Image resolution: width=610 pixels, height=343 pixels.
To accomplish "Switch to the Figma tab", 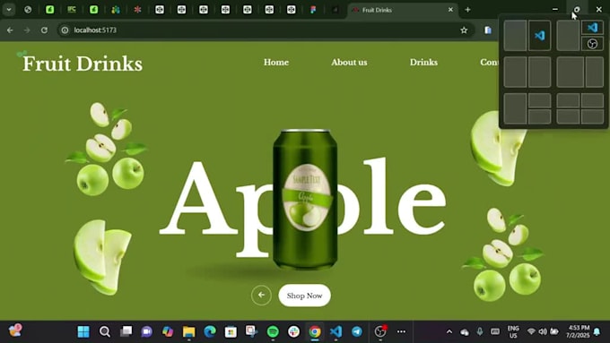I will pyautogui.click(x=313, y=10).
